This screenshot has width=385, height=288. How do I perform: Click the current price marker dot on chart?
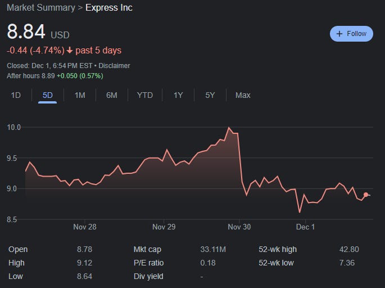(x=366, y=195)
